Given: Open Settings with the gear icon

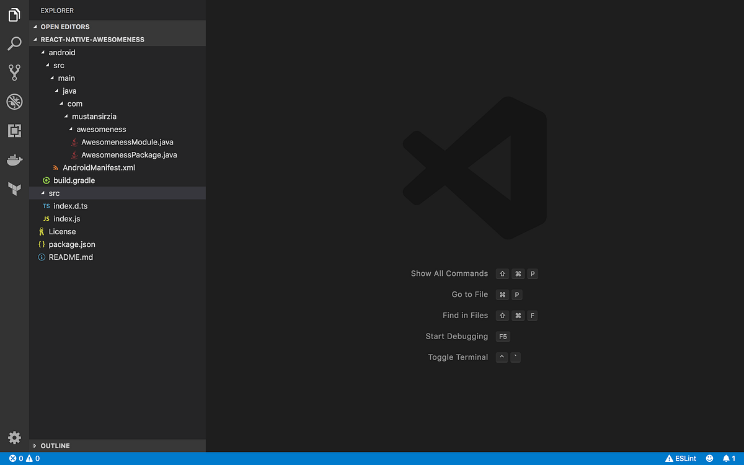Looking at the screenshot, I should click(14, 437).
